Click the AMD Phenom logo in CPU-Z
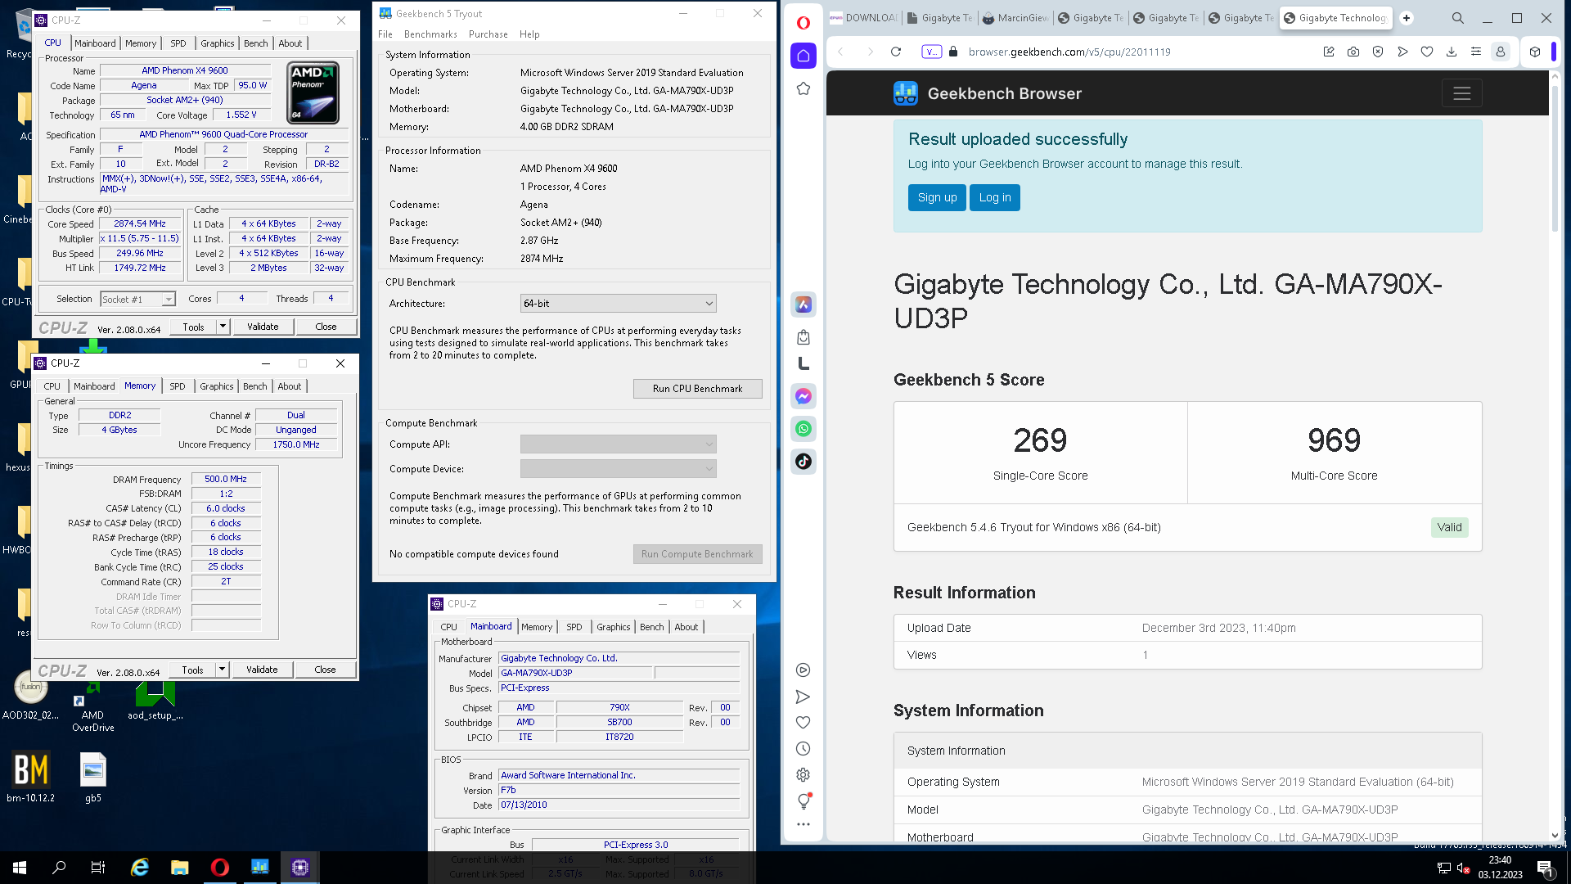The width and height of the screenshot is (1571, 884). tap(313, 92)
